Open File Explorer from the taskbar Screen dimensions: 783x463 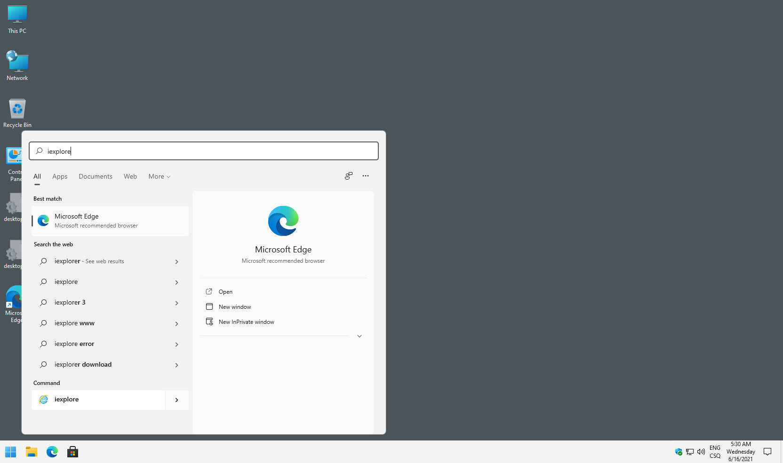pyautogui.click(x=32, y=452)
